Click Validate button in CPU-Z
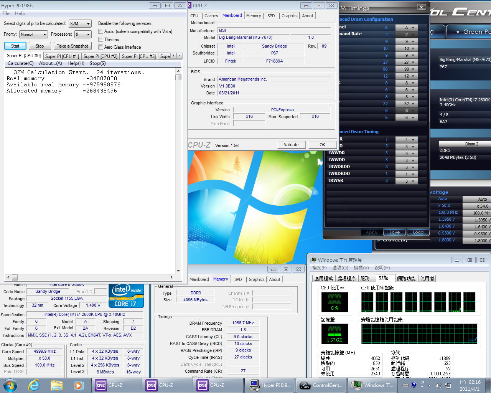The image size is (491, 393). pyautogui.click(x=291, y=145)
